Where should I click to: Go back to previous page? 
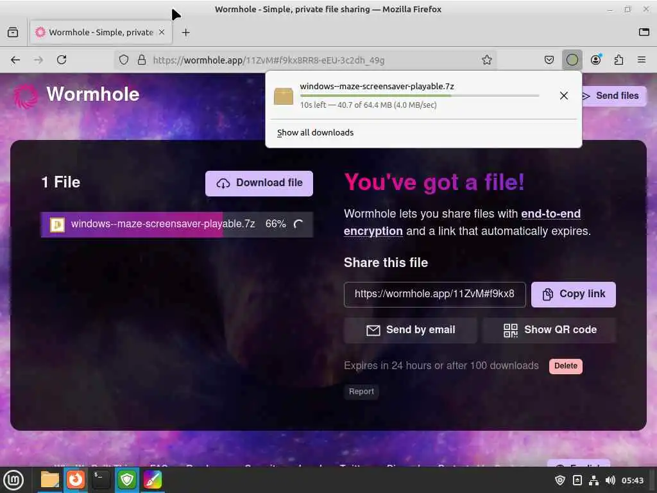15,60
